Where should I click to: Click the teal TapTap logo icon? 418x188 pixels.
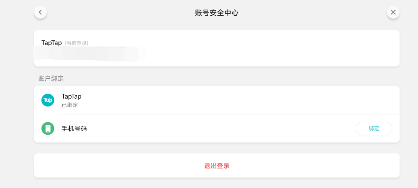[x=48, y=100]
